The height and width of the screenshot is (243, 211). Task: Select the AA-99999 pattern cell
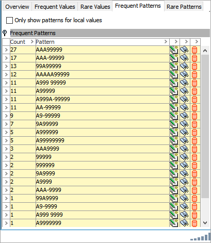click(x=103, y=108)
